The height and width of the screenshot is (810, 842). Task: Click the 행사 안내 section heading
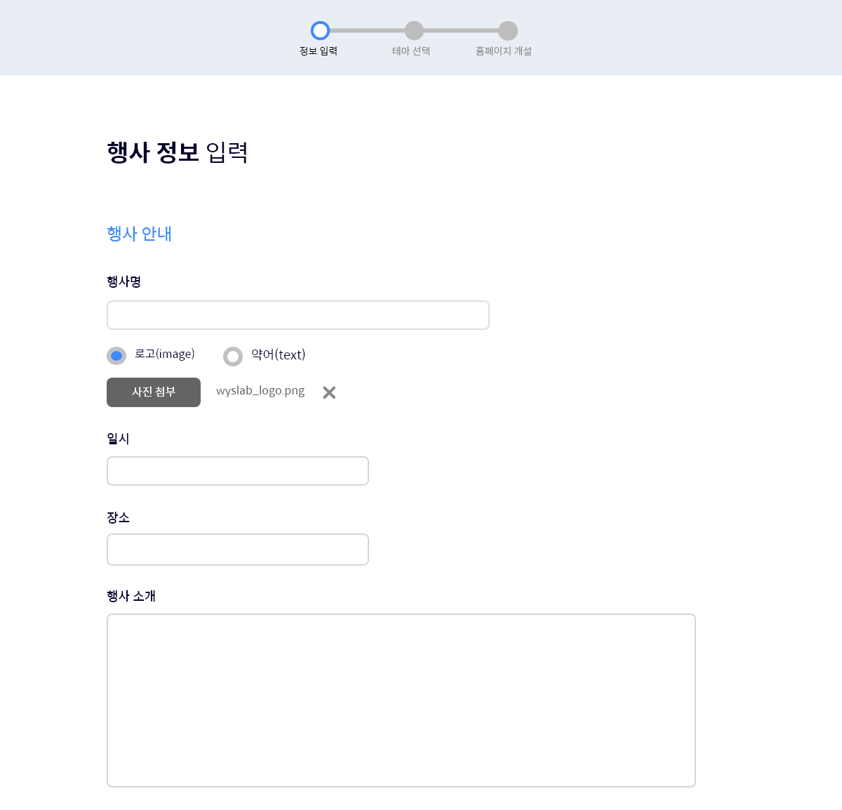[138, 234]
